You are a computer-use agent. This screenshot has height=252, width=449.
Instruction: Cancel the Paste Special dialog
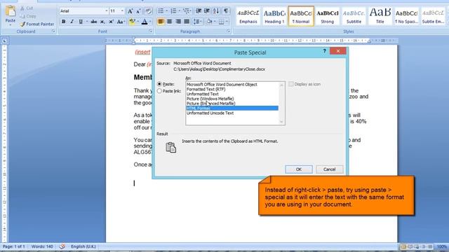coord(329,169)
